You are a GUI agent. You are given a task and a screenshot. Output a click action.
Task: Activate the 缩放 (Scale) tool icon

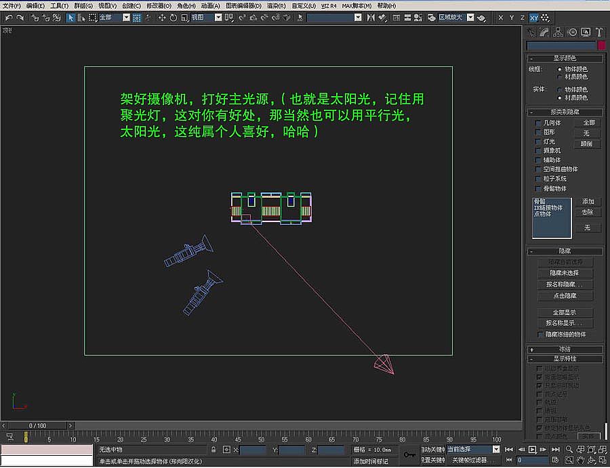tap(184, 18)
